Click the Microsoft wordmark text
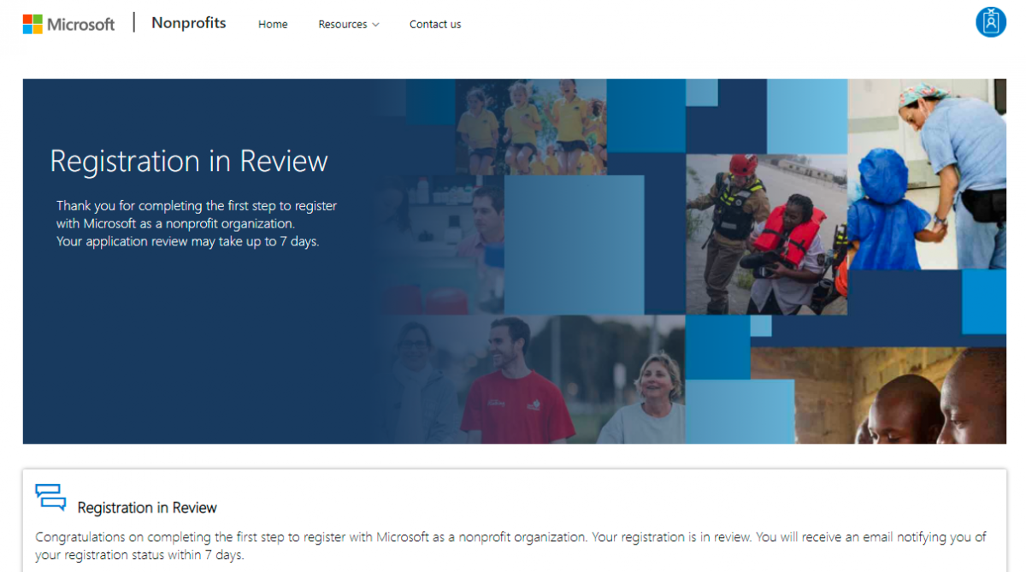 tap(80, 25)
